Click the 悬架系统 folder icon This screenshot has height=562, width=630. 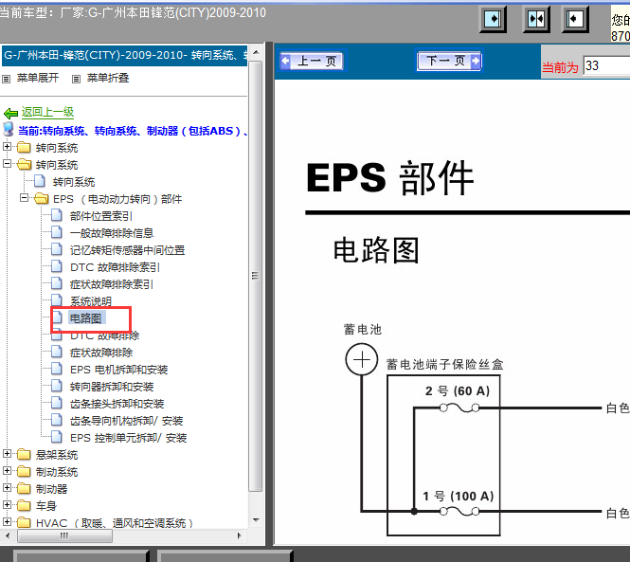click(24, 455)
